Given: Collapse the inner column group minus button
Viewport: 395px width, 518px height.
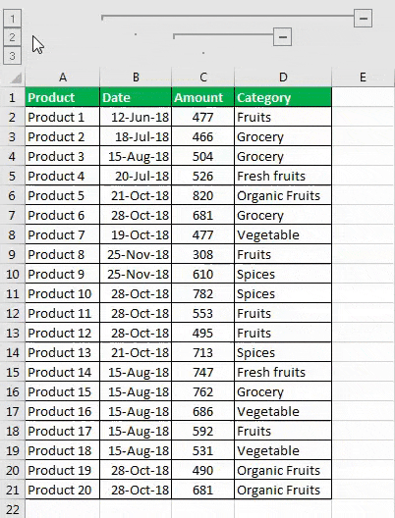Looking at the screenshot, I should [282, 36].
